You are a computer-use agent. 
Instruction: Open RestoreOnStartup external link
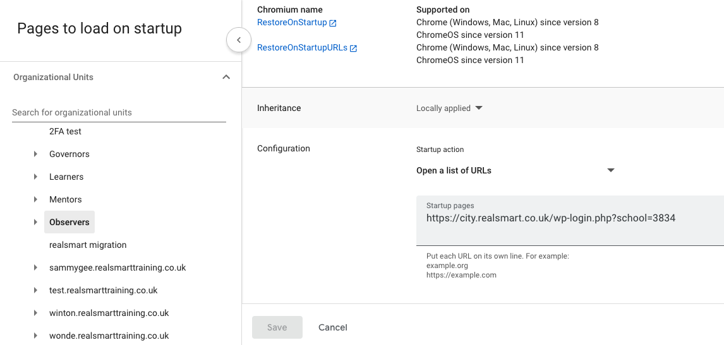point(296,23)
